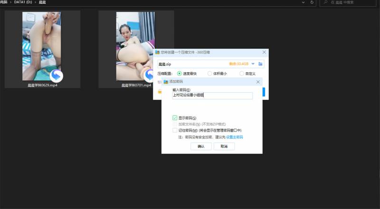Click into the 输入密码 text field
This screenshot has width=380, height=209.
tap(212, 95)
